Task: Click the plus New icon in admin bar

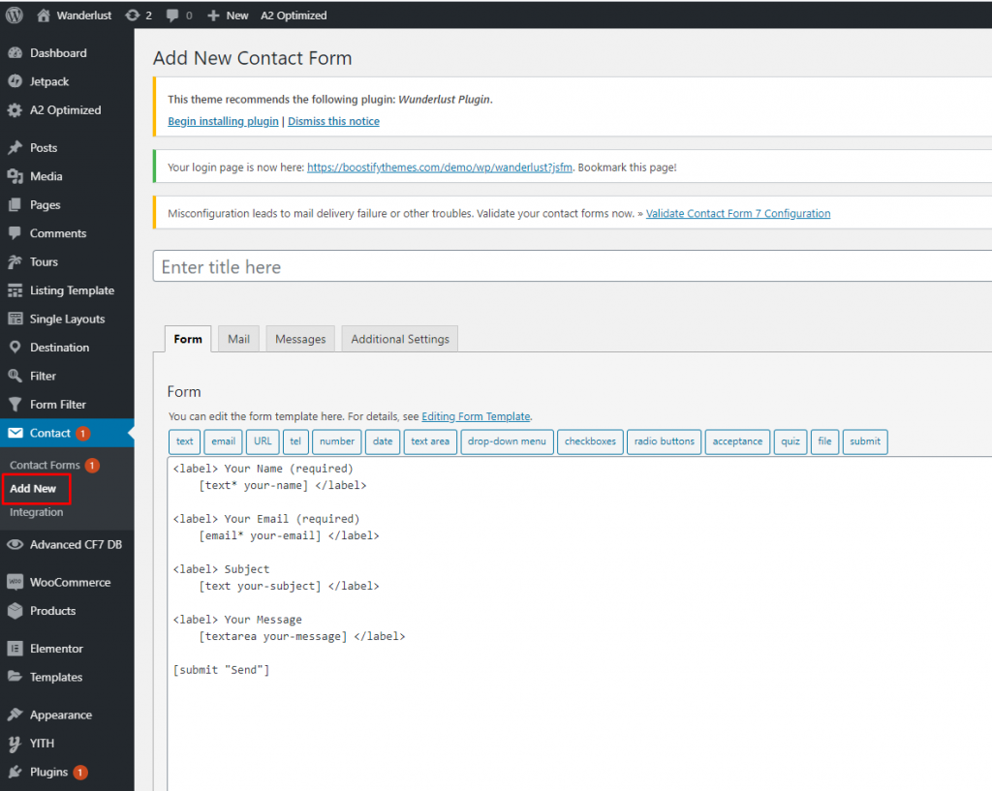Action: (213, 15)
